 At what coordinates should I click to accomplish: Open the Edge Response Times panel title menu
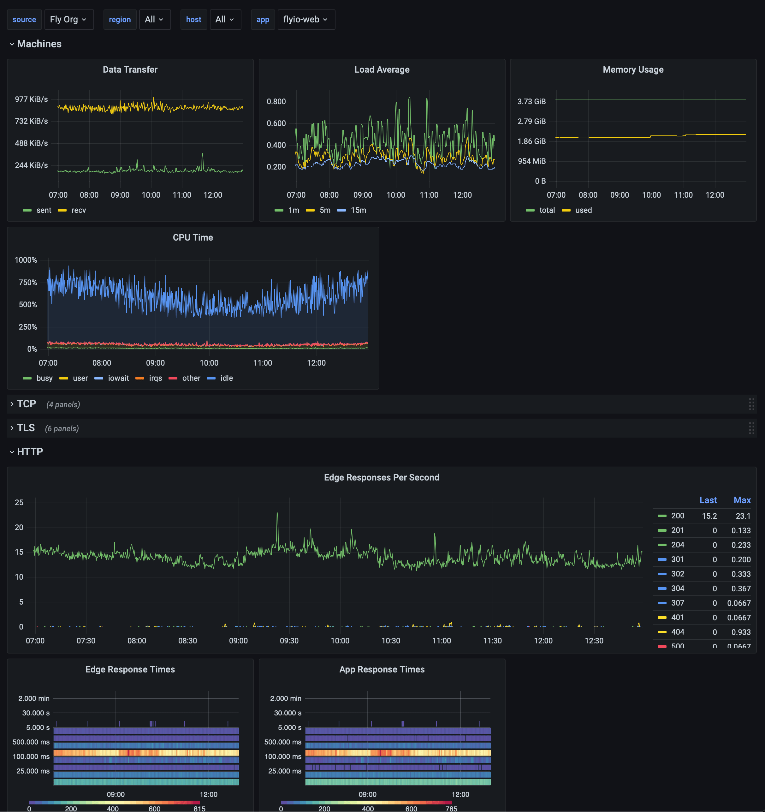pos(130,669)
